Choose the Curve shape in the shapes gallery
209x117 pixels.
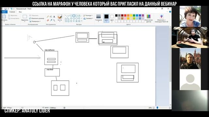tap(69, 16)
